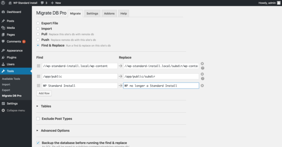The width and height of the screenshot is (282, 147).
Task: Select the Export File radio option
Action: tap(38, 23)
